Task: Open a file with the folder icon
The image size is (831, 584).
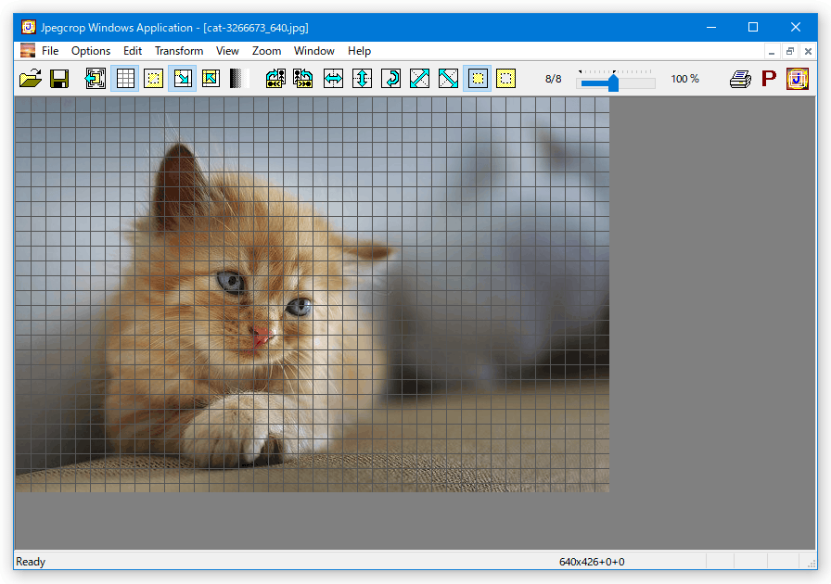Action: coord(31,79)
